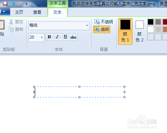Undo the last action with blue arrow
This screenshot has height=133, width=167.
point(13,4)
